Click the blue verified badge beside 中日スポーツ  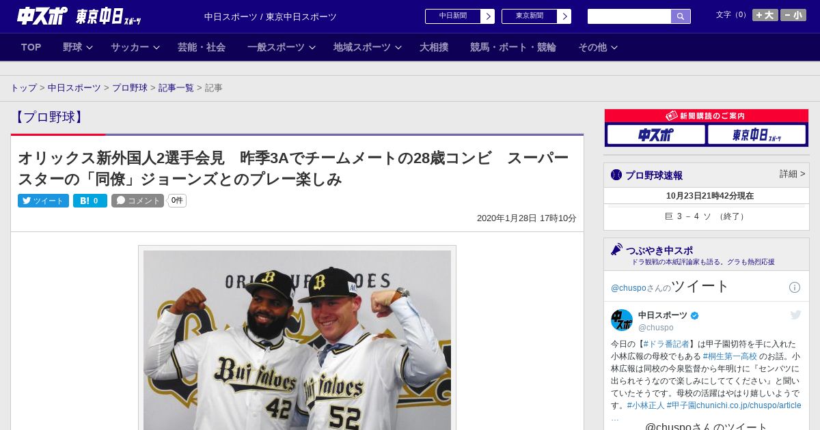tap(695, 315)
